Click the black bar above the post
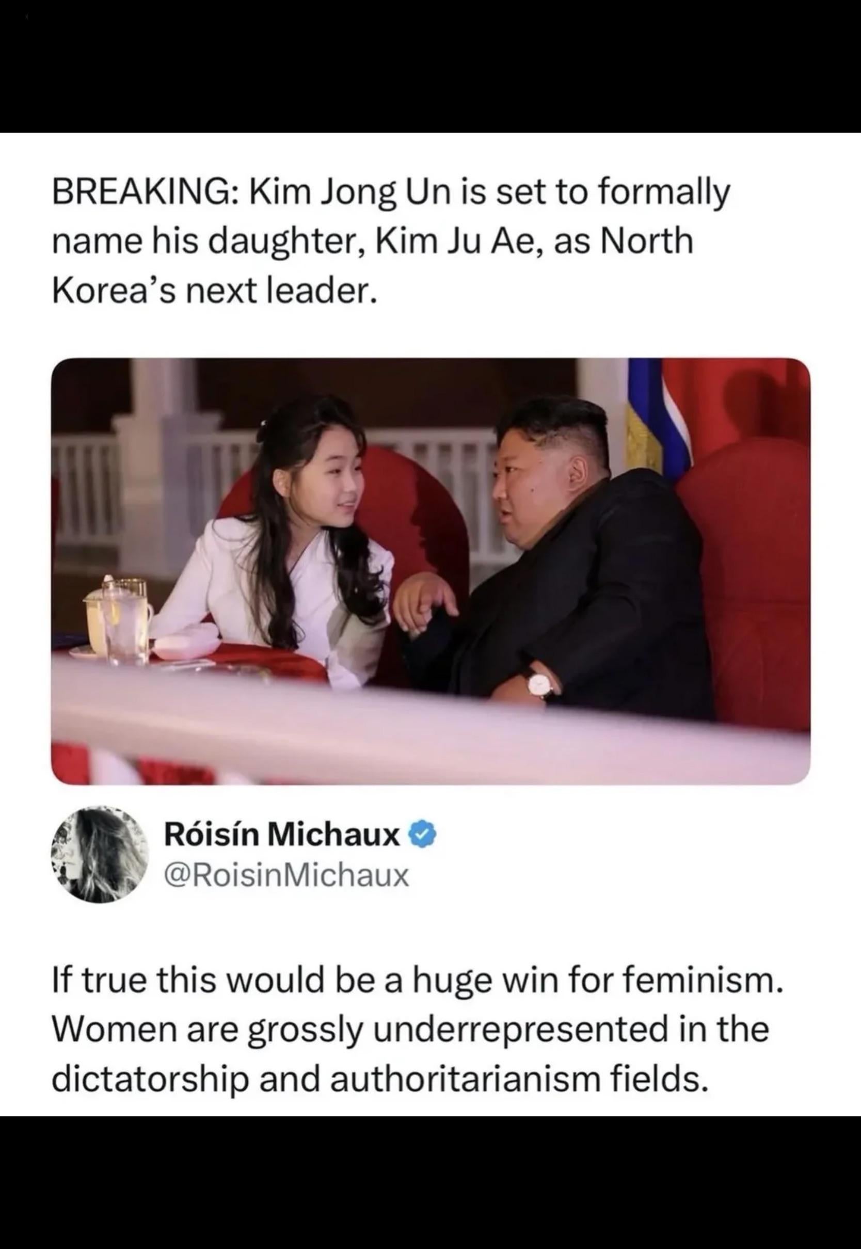Screen dimensions: 861x1249 (x=430, y=66)
